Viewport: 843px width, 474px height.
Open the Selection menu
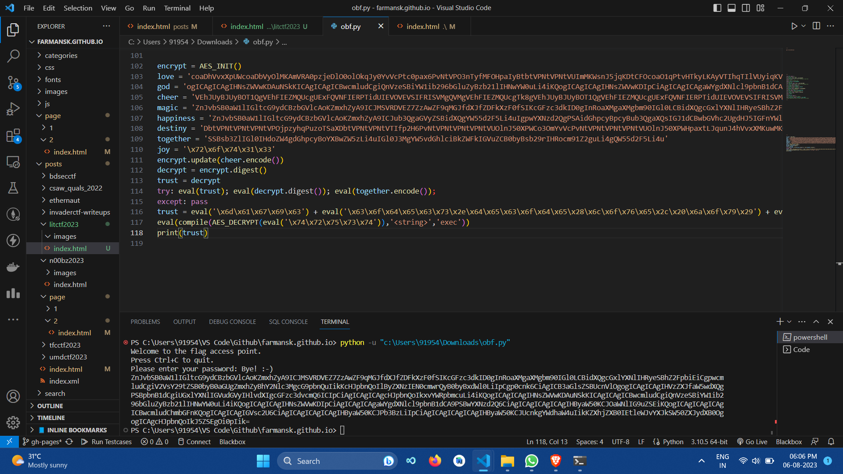[78, 8]
